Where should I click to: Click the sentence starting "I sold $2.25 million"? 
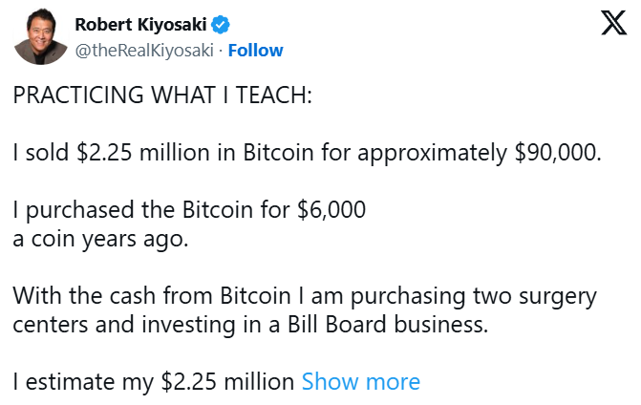pos(307,153)
